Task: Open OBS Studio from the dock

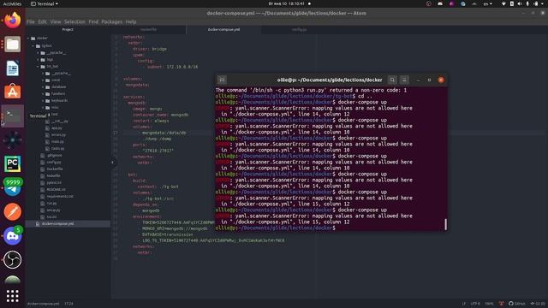Action: pos(13,260)
